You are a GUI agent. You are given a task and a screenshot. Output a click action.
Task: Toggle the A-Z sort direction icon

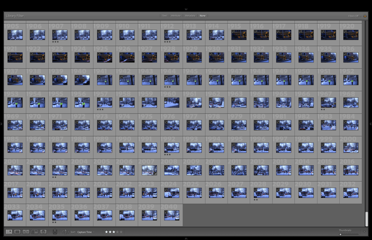coord(65,232)
